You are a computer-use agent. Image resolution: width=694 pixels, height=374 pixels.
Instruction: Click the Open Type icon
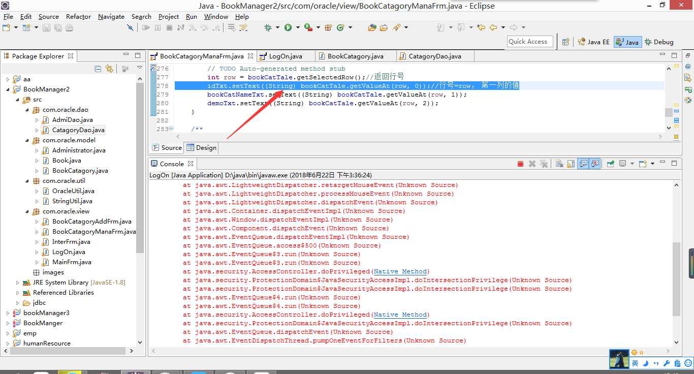tap(372, 27)
